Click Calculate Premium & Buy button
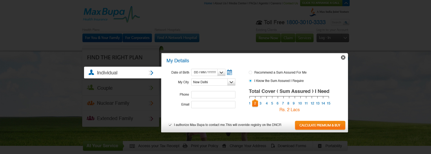This screenshot has width=431, height=154. point(320,125)
